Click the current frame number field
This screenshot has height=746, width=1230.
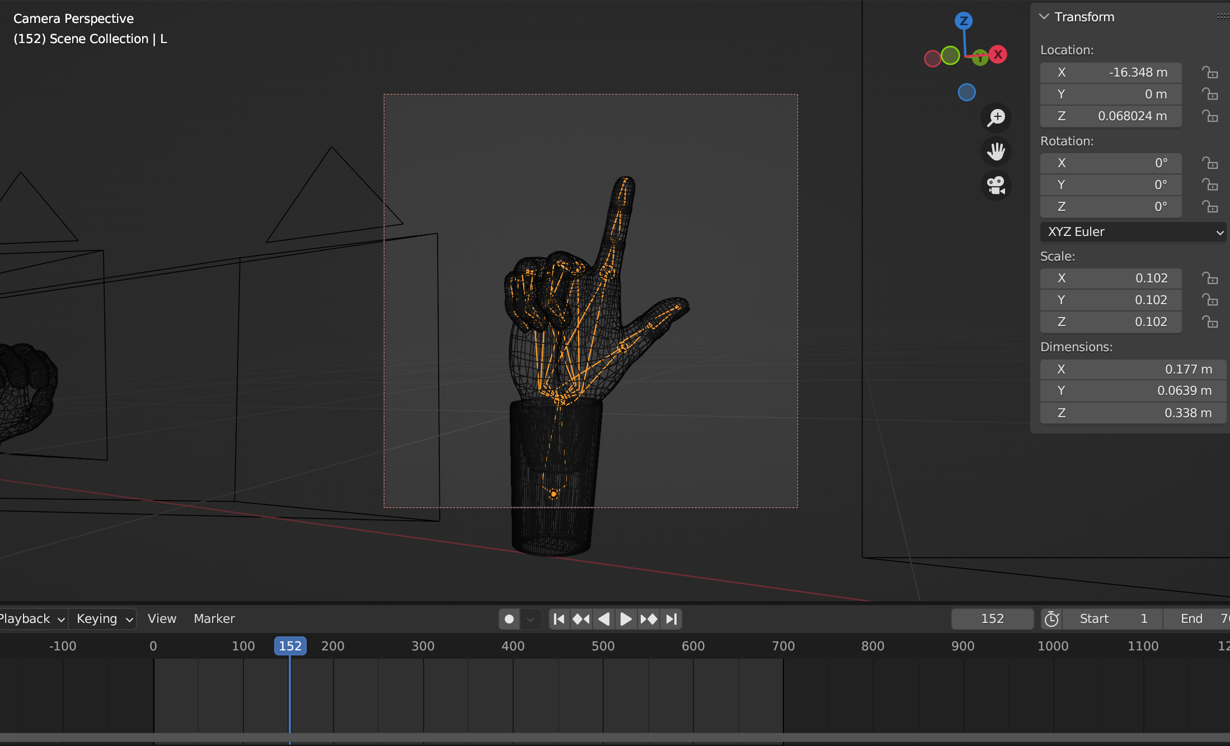992,619
